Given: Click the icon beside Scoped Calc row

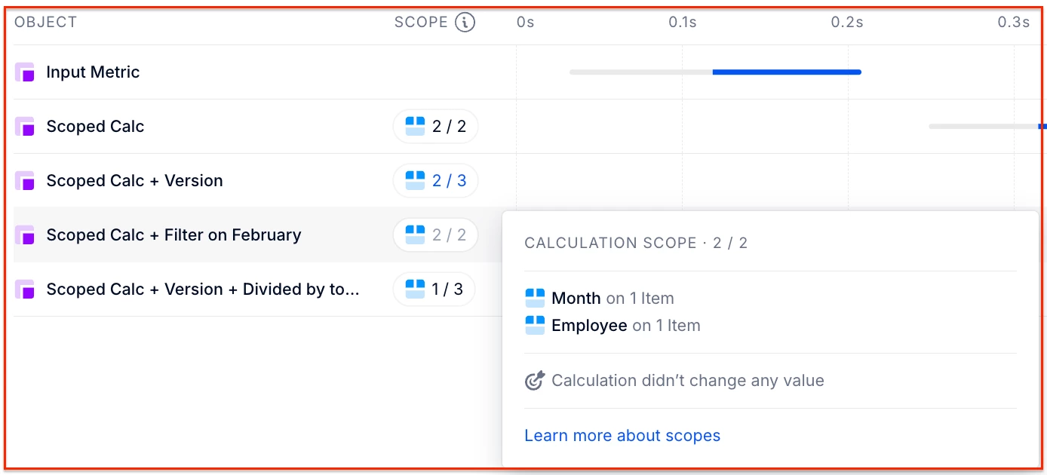Looking at the screenshot, I should click(x=25, y=127).
